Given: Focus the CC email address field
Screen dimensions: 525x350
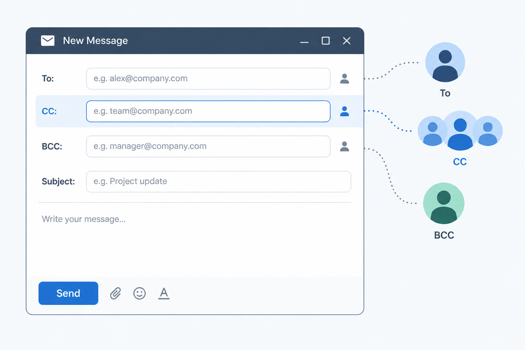Looking at the screenshot, I should 208,111.
